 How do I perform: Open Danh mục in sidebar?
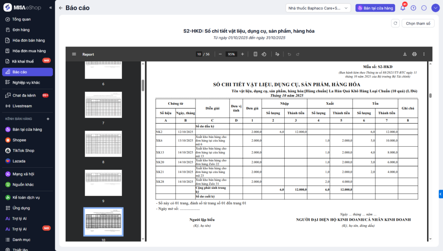(x=27, y=240)
